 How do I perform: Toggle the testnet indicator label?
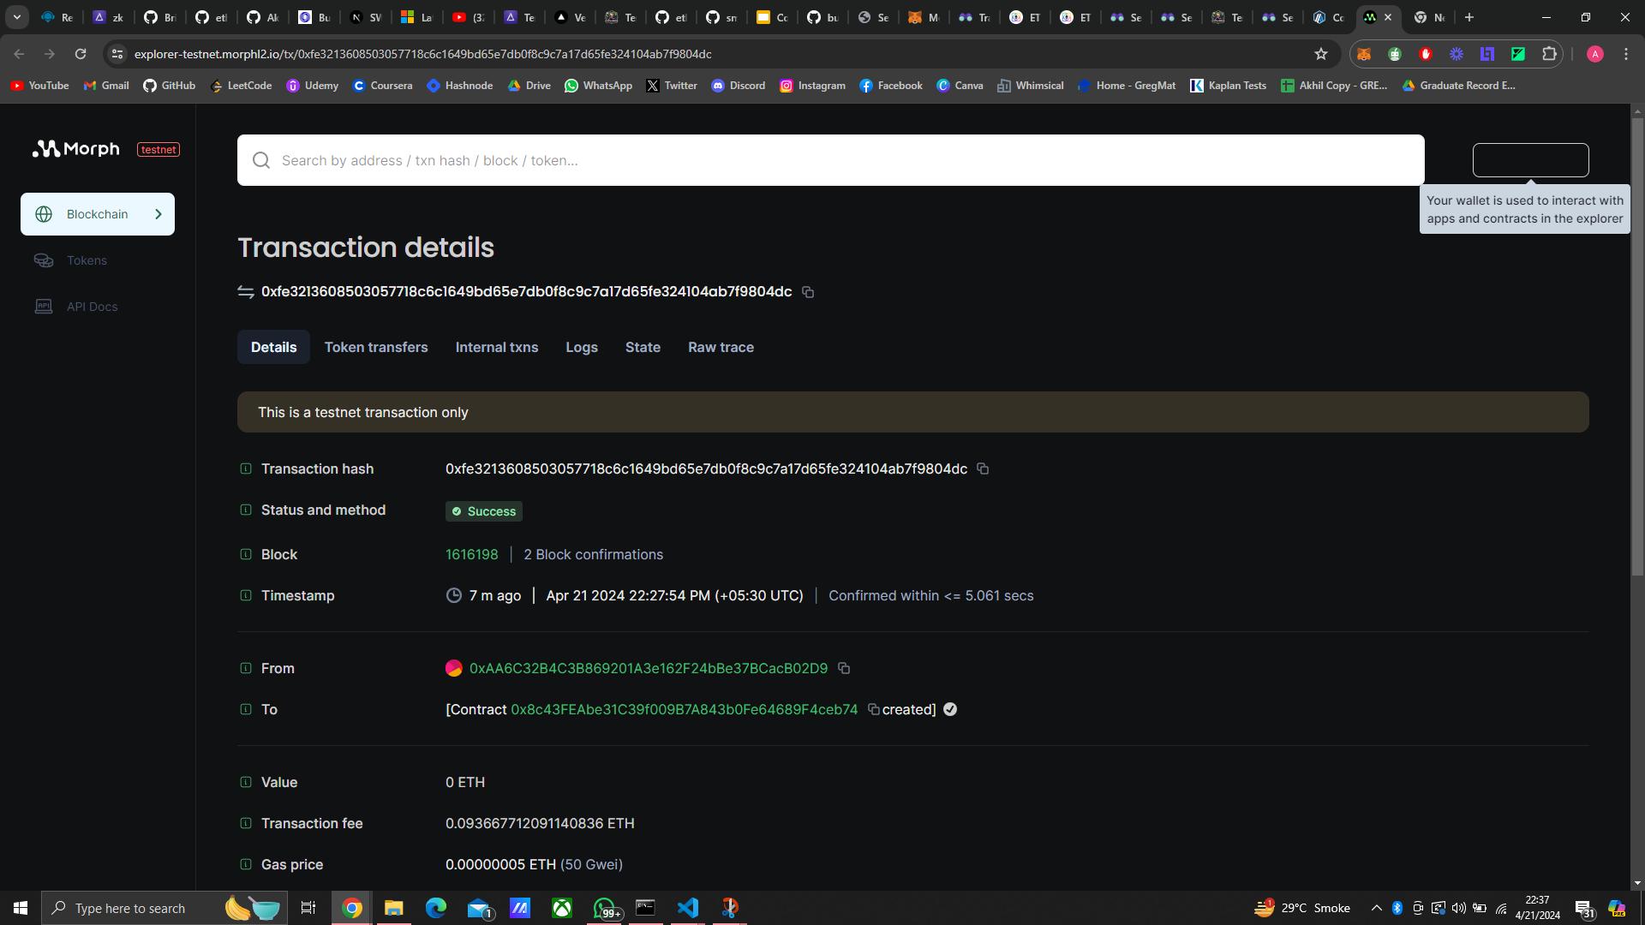coord(159,148)
